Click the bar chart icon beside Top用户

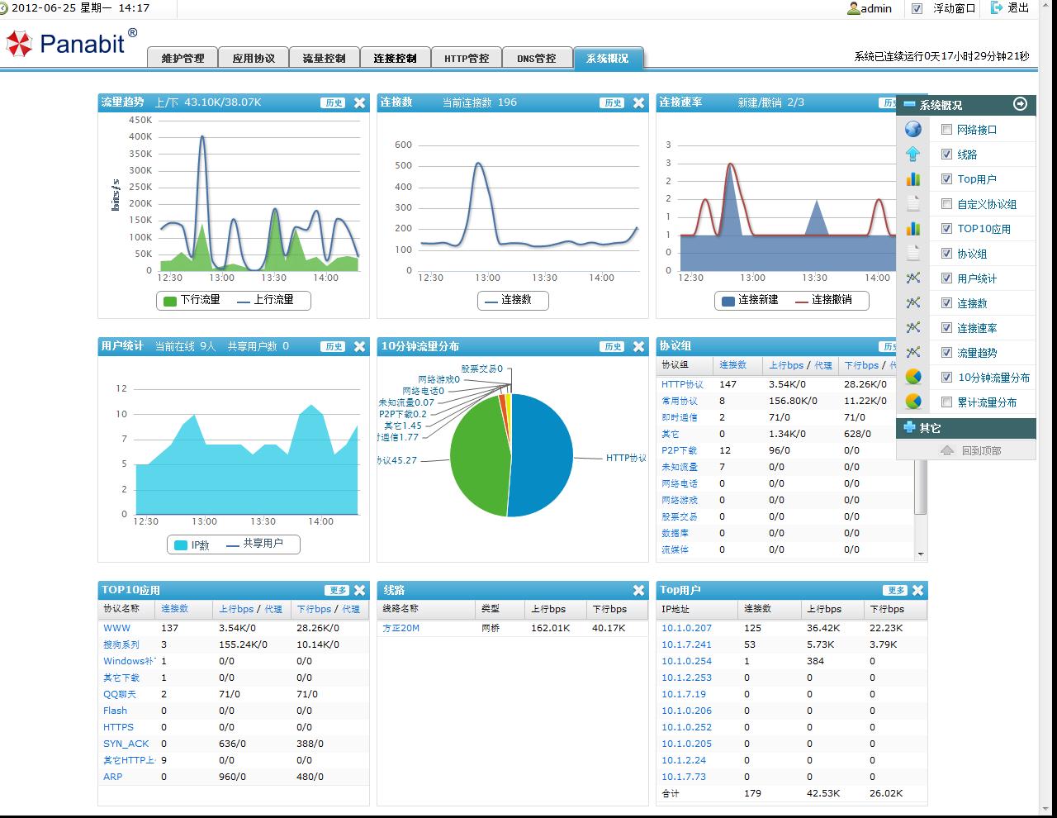pyautogui.click(x=913, y=178)
